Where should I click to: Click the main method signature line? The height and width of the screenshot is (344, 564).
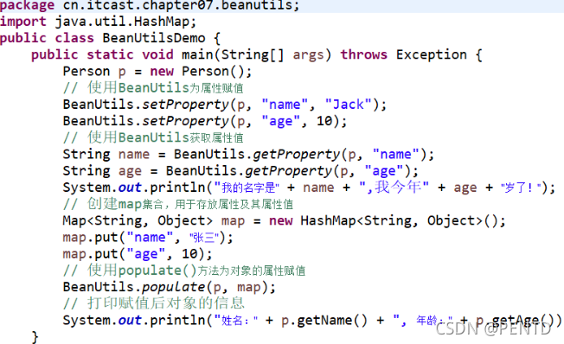coord(256,55)
